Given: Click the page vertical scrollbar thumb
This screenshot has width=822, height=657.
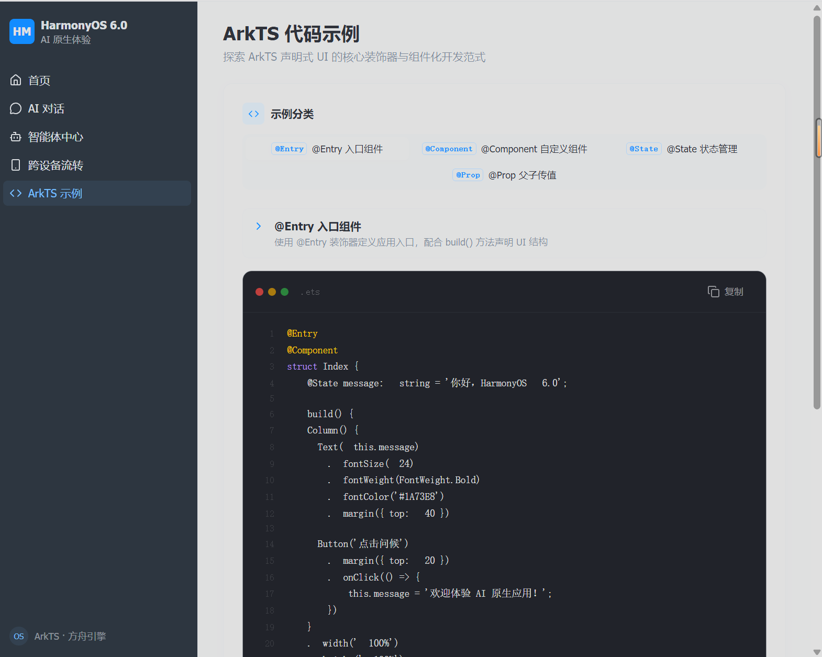Looking at the screenshot, I should (x=817, y=212).
